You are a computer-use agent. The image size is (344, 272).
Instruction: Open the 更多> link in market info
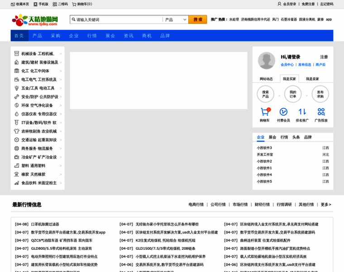(326, 204)
